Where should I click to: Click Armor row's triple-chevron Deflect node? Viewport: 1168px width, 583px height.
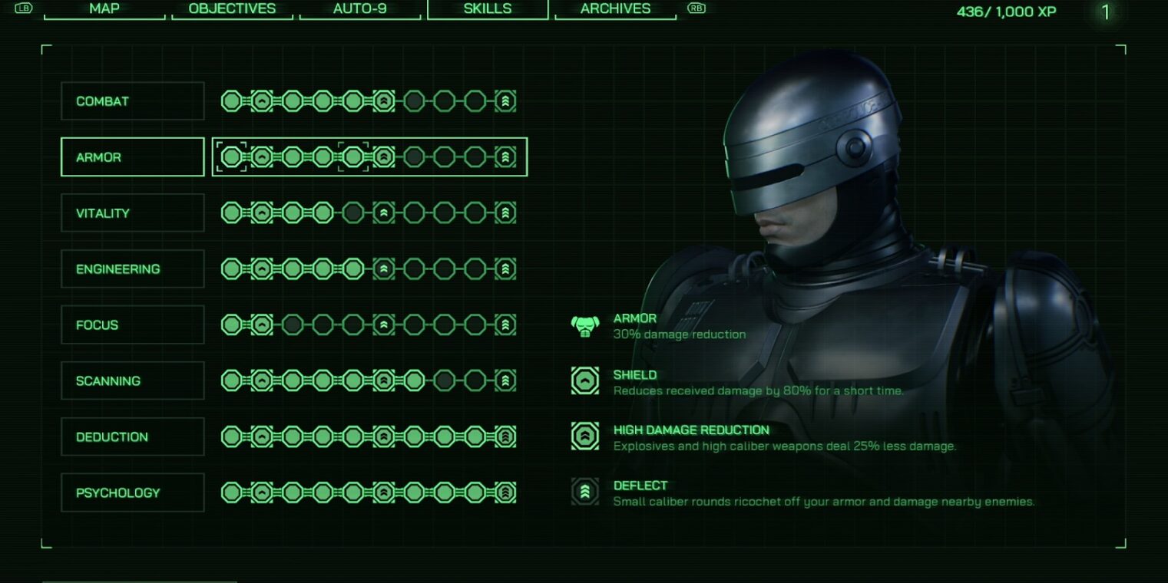point(505,157)
